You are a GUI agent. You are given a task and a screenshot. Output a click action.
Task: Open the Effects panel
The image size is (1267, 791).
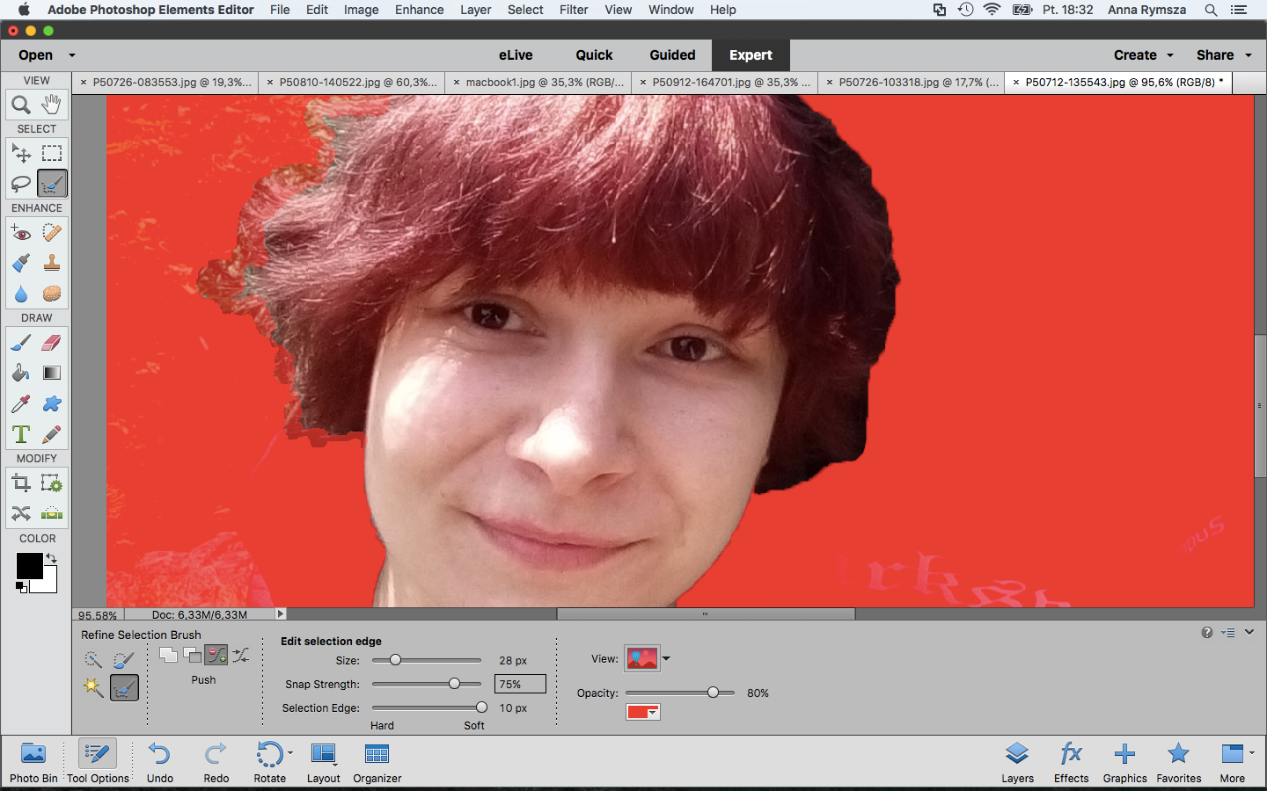click(x=1071, y=762)
